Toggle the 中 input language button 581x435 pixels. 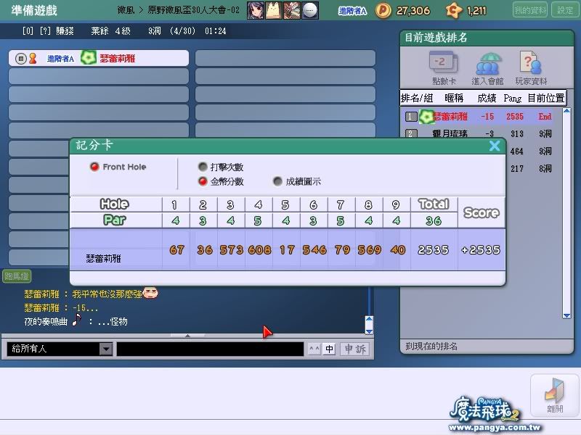[329, 349]
